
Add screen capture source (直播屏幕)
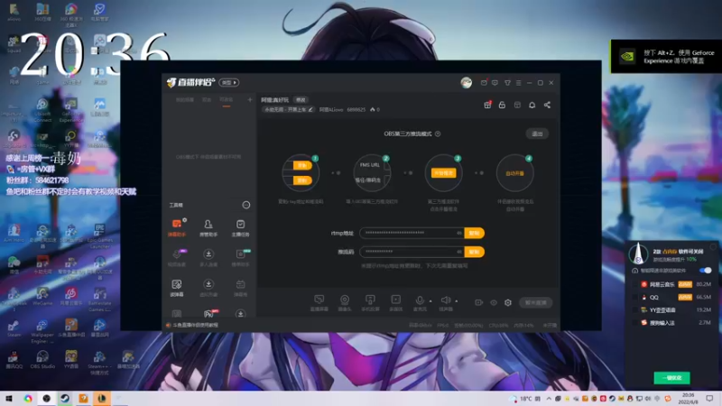(x=319, y=303)
